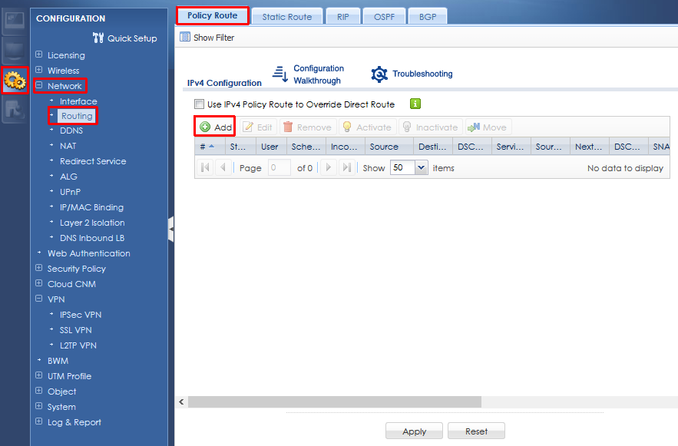The height and width of the screenshot is (446, 678).
Task: Open the Troubleshooting gear icon
Action: 379,74
